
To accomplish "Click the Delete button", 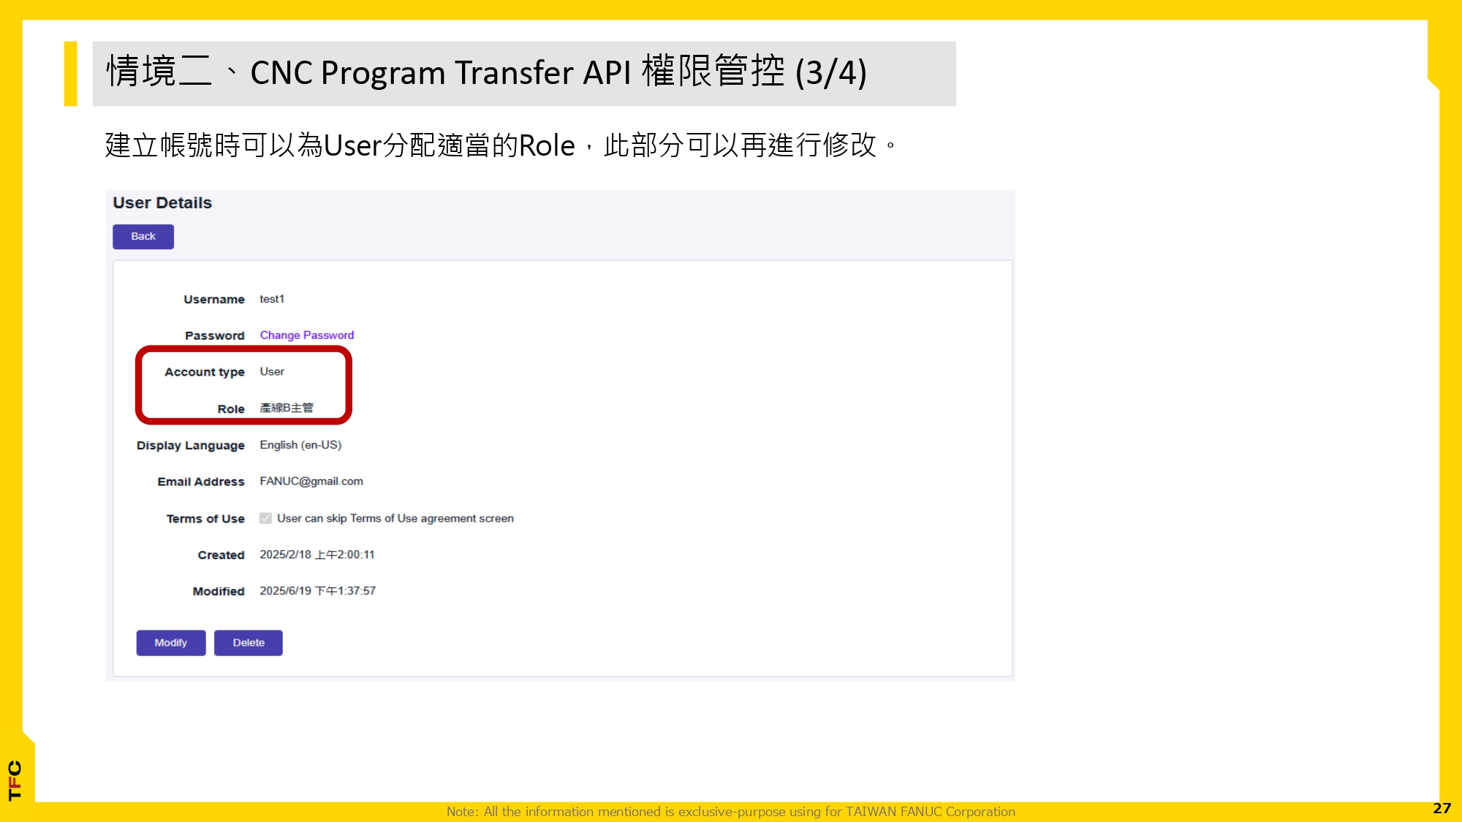I will click(x=249, y=642).
